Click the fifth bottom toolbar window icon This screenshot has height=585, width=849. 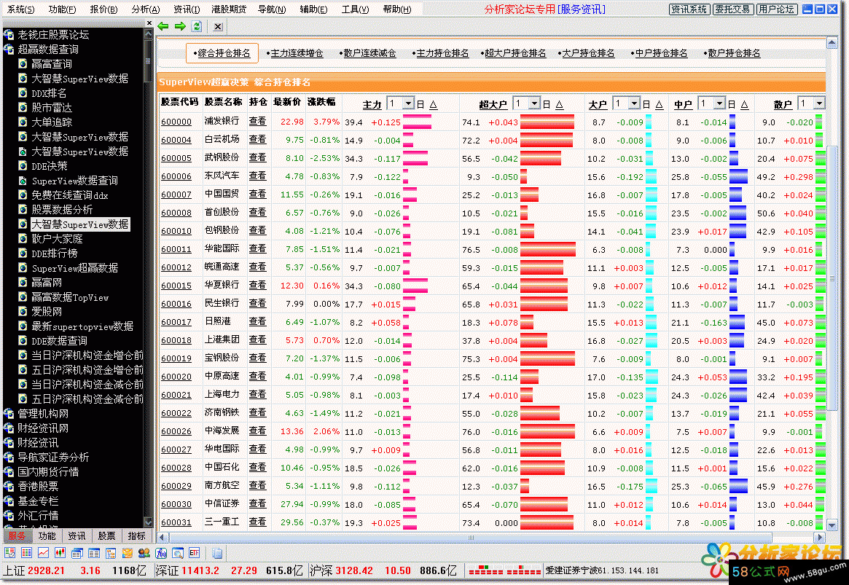click(77, 552)
